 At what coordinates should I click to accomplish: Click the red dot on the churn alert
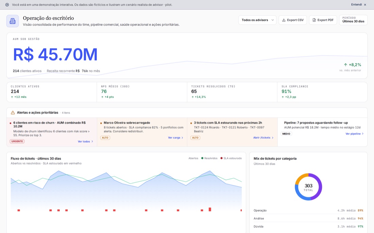point(11,123)
